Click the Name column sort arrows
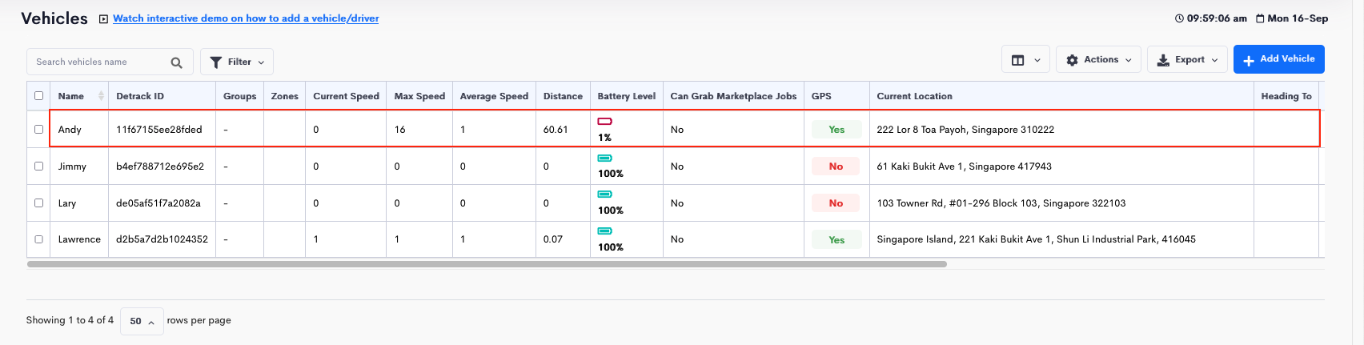This screenshot has height=345, width=1364. tap(101, 96)
